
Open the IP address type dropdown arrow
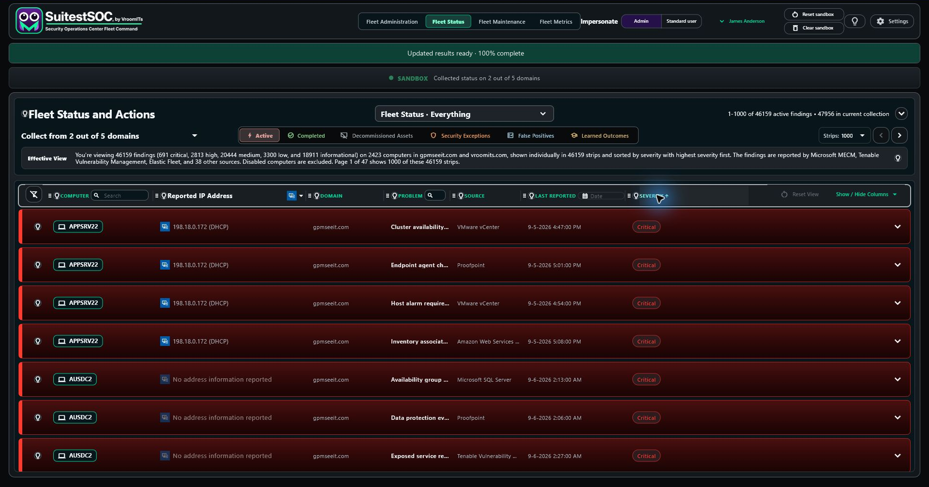tap(301, 196)
